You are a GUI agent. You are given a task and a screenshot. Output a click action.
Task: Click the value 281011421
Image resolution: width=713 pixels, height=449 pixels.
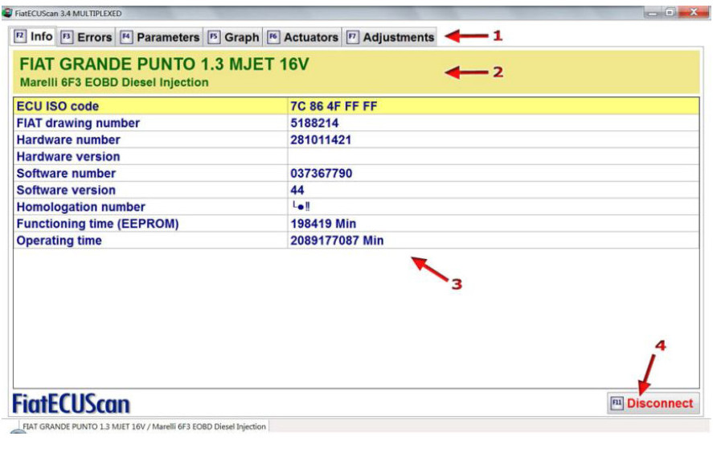coord(321,140)
